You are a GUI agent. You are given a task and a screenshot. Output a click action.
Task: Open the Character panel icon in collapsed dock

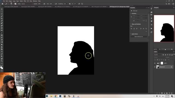coord(151,25)
